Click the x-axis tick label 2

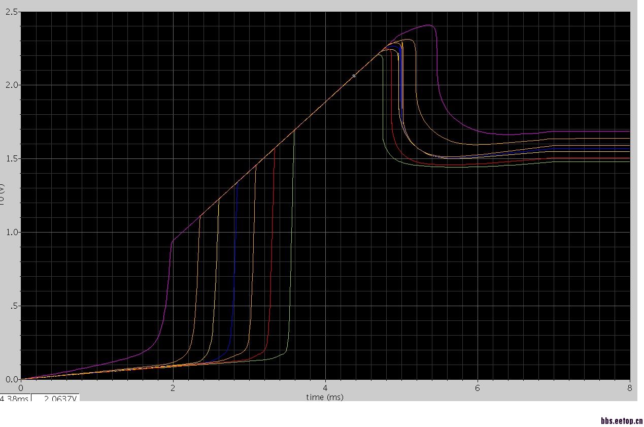pos(173,388)
